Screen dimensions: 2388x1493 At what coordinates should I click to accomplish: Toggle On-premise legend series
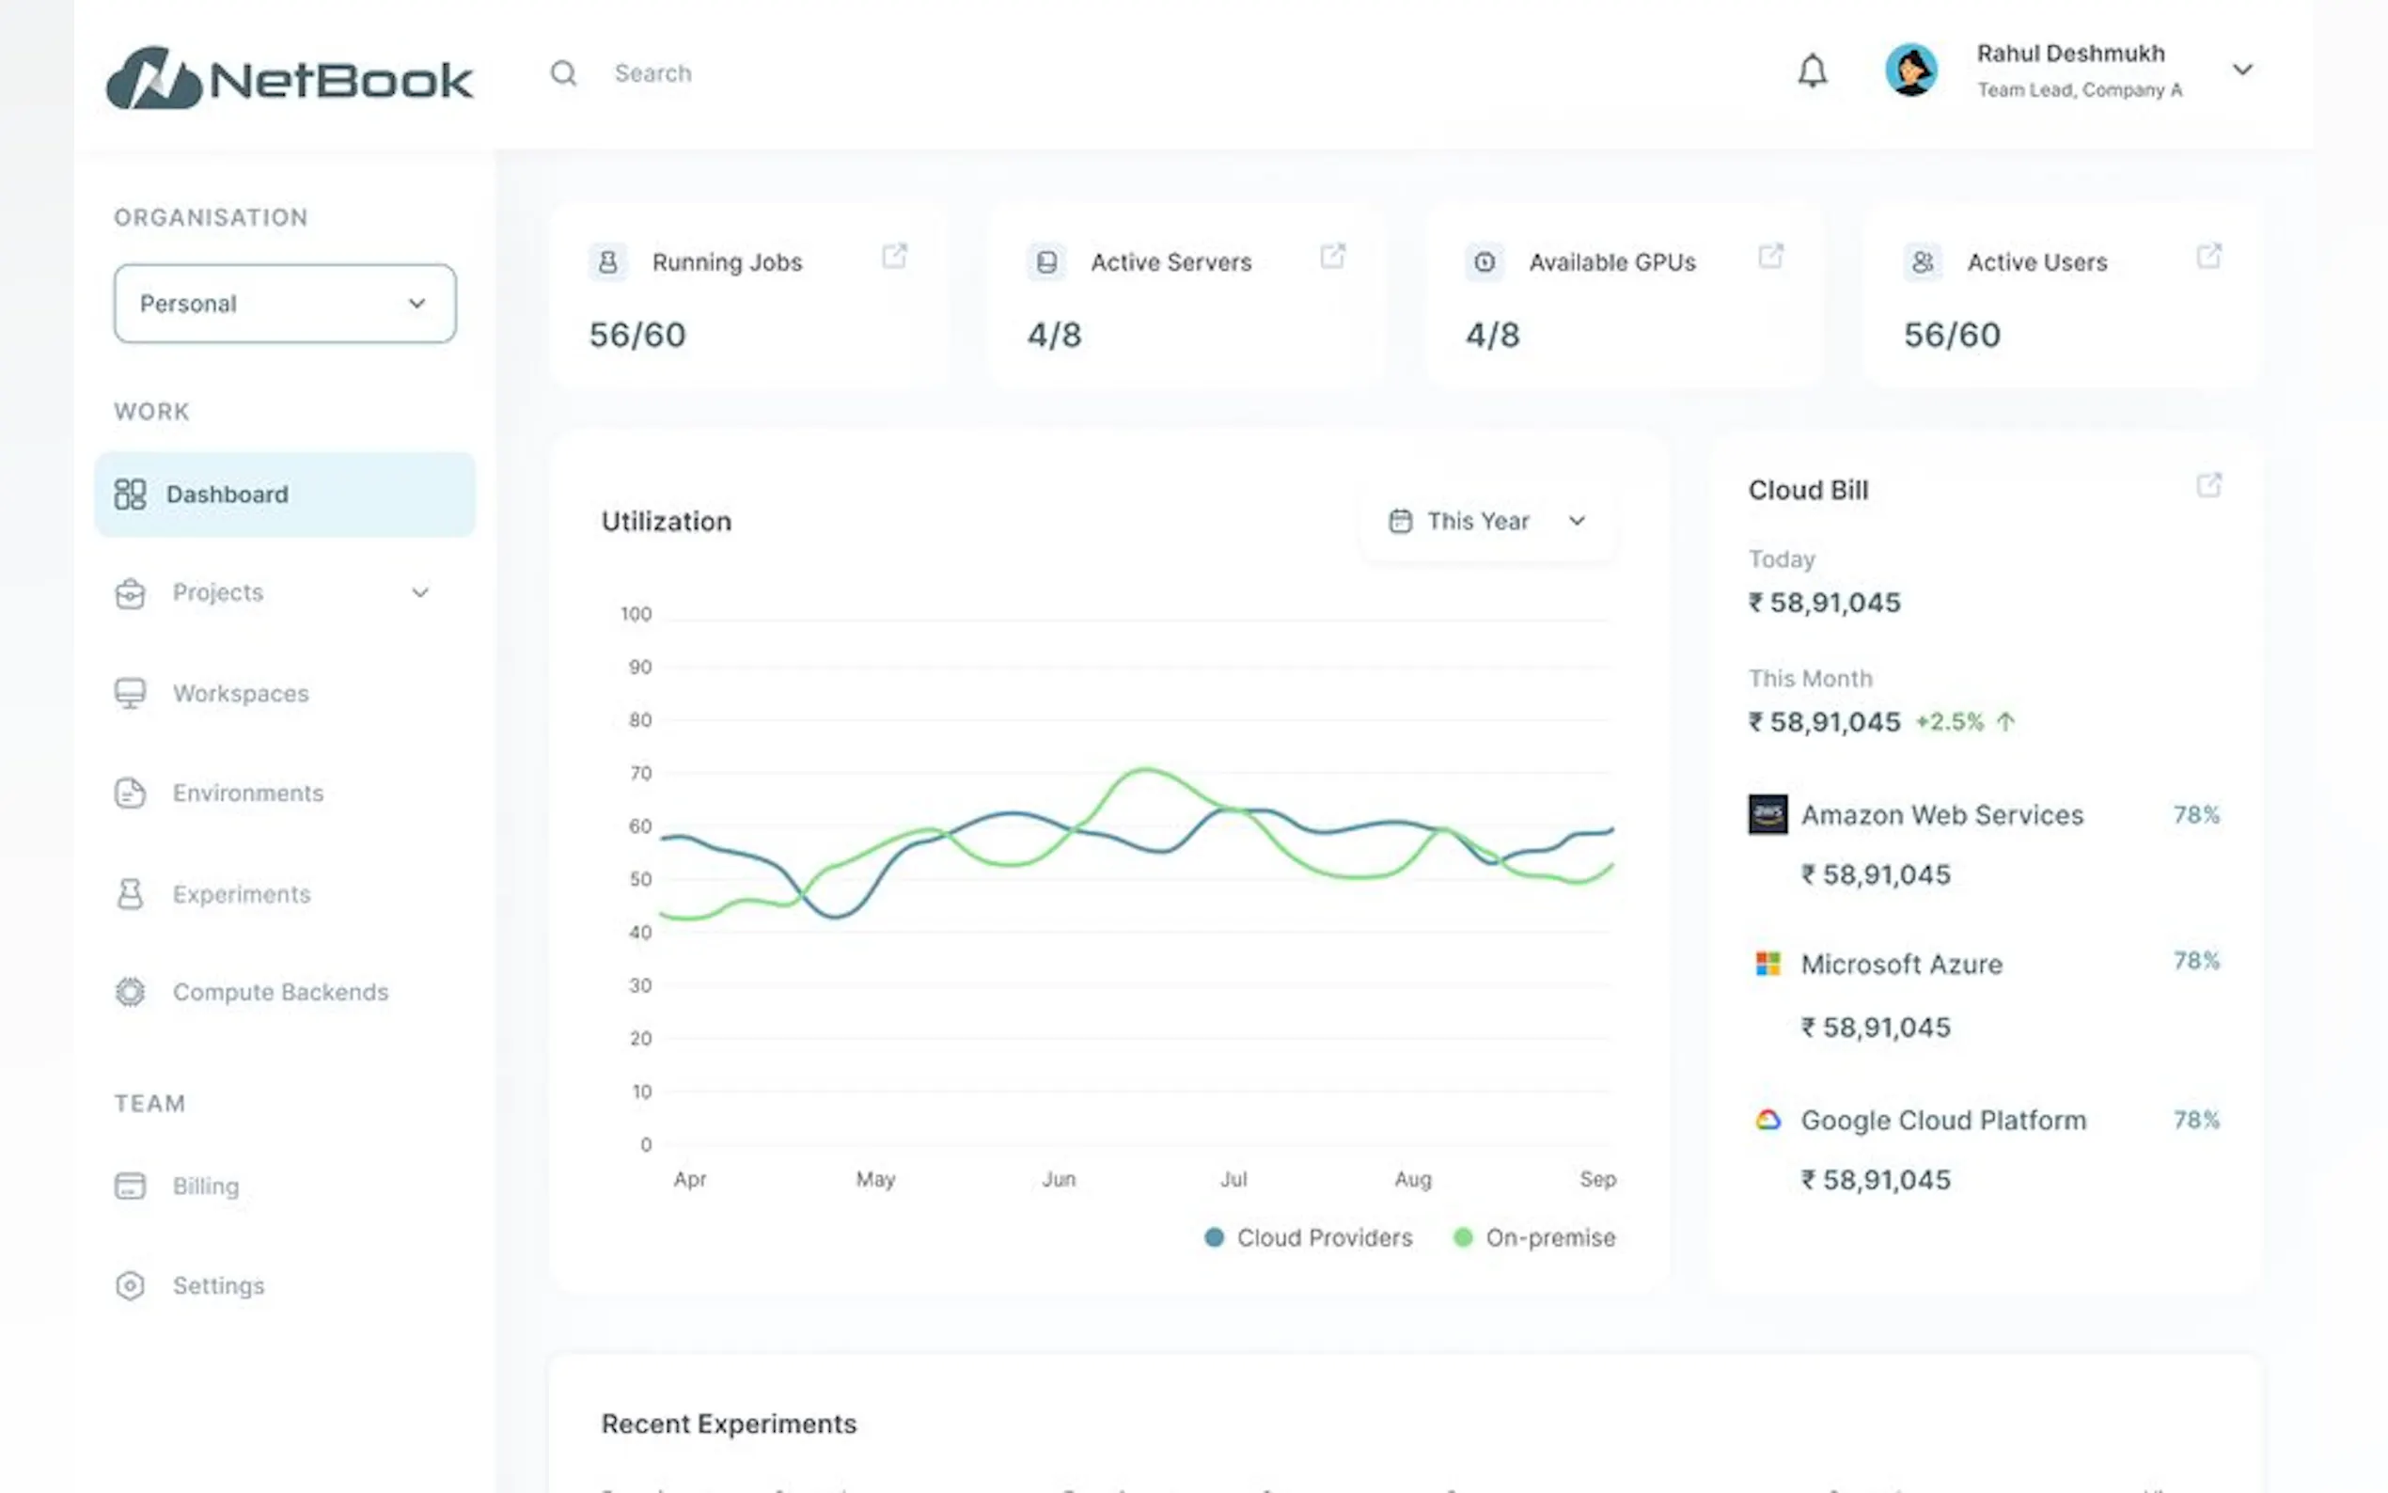1535,1237
